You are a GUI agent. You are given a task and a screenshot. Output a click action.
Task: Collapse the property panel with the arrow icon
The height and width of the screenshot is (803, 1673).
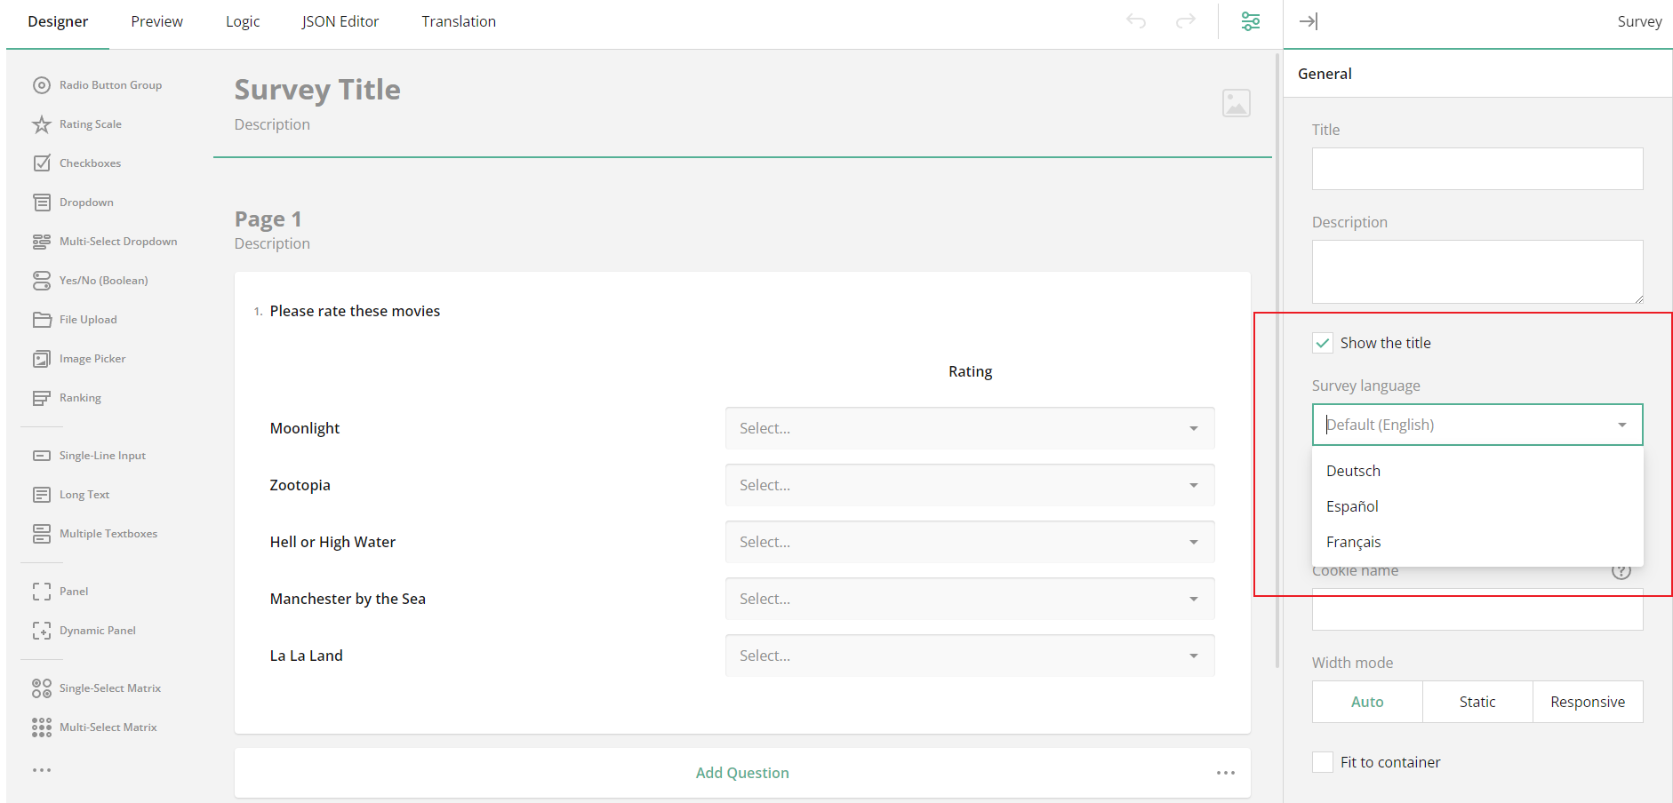(x=1308, y=20)
